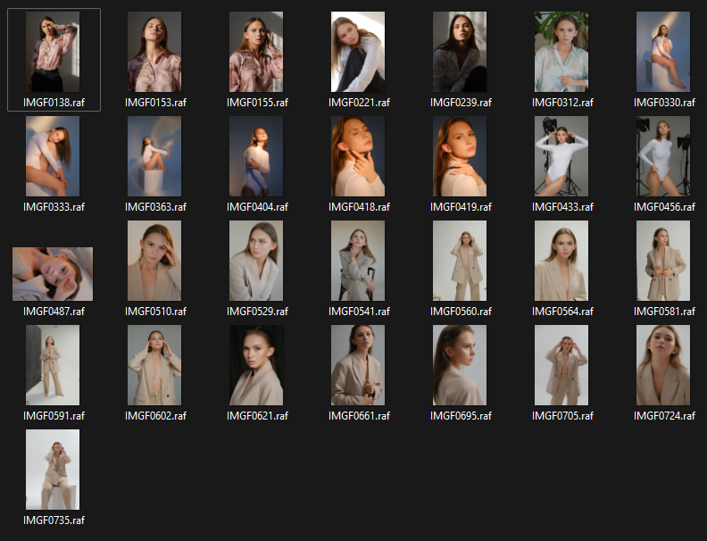Click the file name IMGF0560.raf

coord(461,312)
